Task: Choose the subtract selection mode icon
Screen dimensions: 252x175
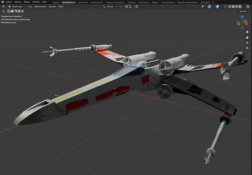Action: pyautogui.click(x=16, y=11)
